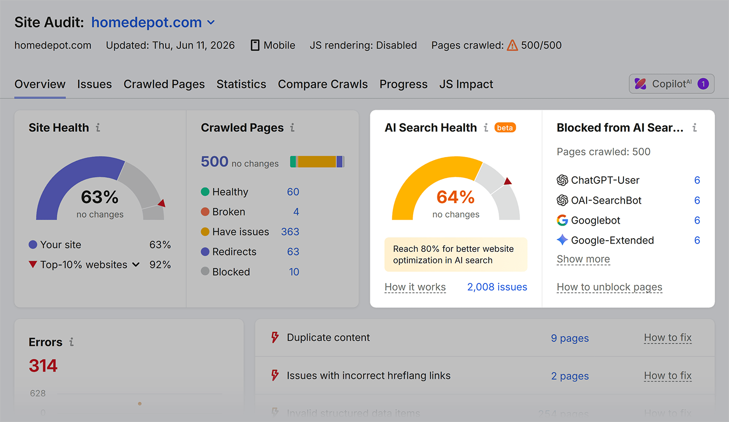Open the Have issues count 363
The width and height of the screenshot is (729, 422).
click(x=290, y=231)
